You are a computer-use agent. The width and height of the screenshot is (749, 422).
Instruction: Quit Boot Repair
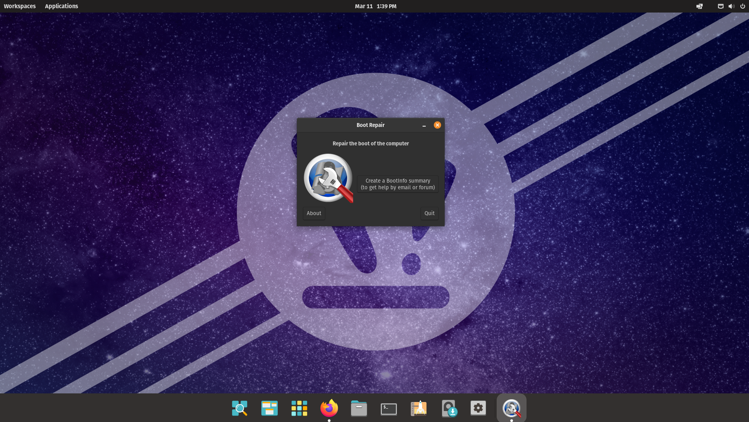point(430,213)
